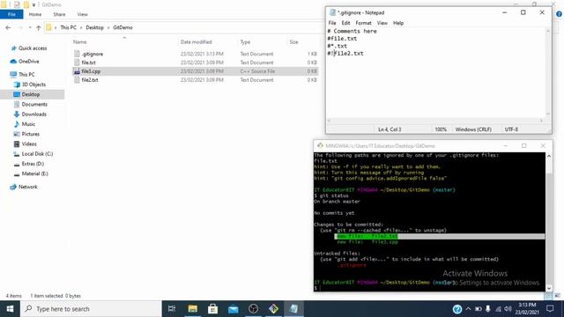Image resolution: width=564 pixels, height=317 pixels.
Task: Open the File tab in Explorer ribbon
Action: tap(11, 14)
